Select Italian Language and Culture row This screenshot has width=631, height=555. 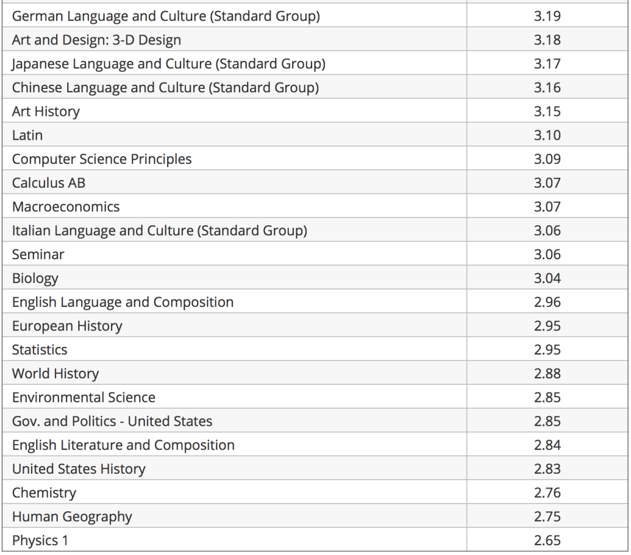tap(160, 231)
